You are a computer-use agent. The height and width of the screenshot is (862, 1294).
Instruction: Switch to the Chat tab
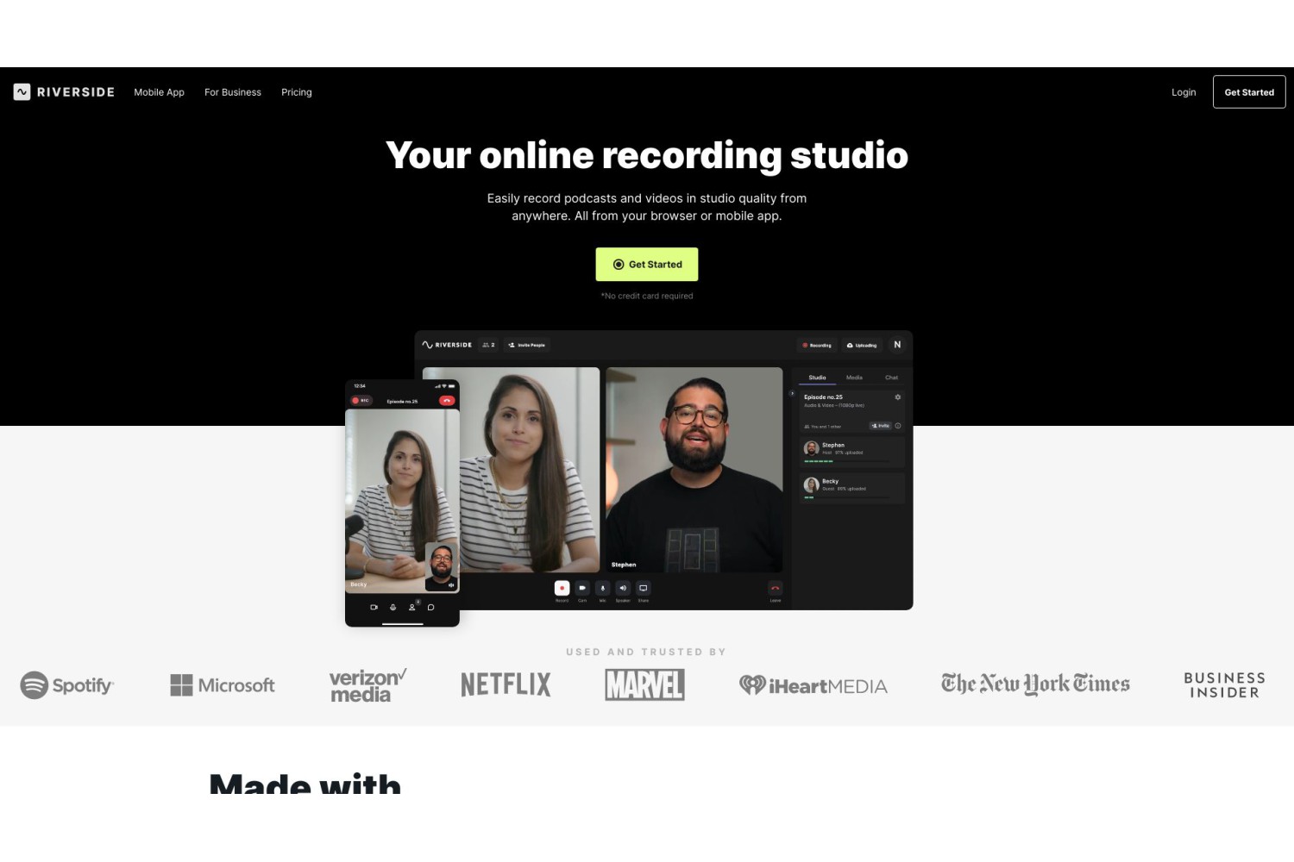[x=891, y=378]
